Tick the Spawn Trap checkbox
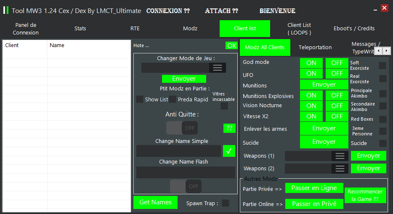This screenshot has height=214, width=393. click(226, 203)
